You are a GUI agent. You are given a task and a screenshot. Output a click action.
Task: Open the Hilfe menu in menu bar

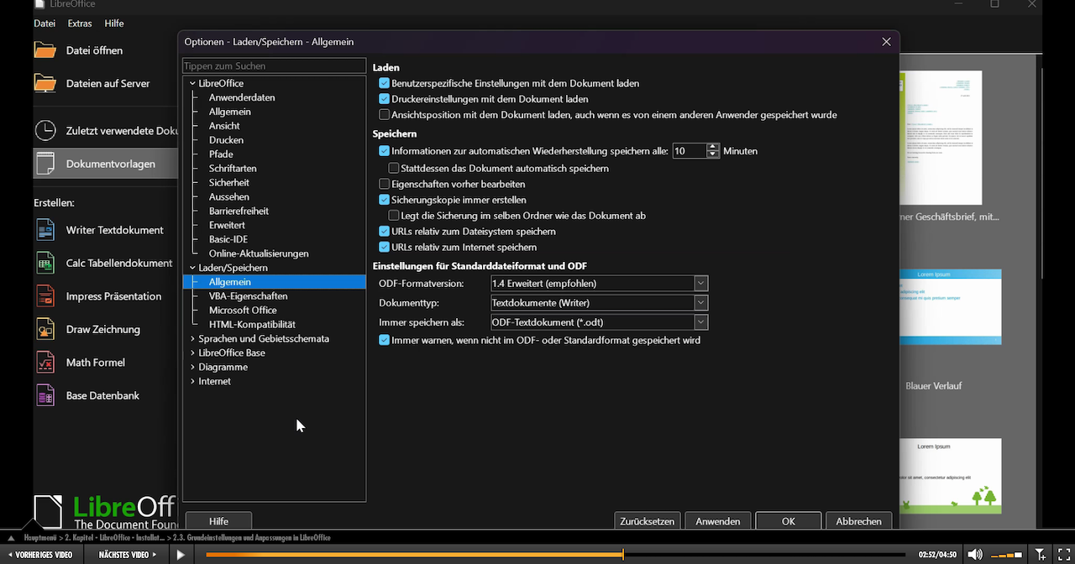point(113,23)
